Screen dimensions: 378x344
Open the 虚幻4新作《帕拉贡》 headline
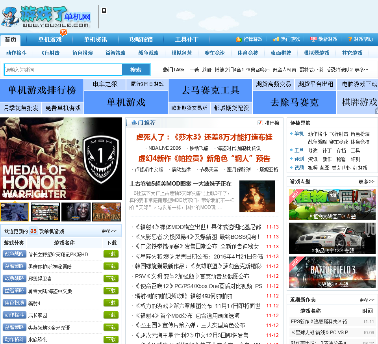204,158
